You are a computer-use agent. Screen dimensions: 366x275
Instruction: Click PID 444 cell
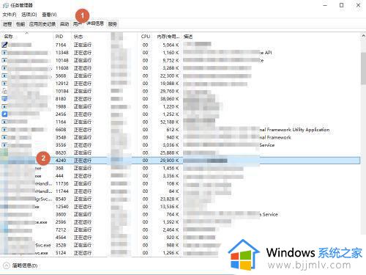point(59,176)
